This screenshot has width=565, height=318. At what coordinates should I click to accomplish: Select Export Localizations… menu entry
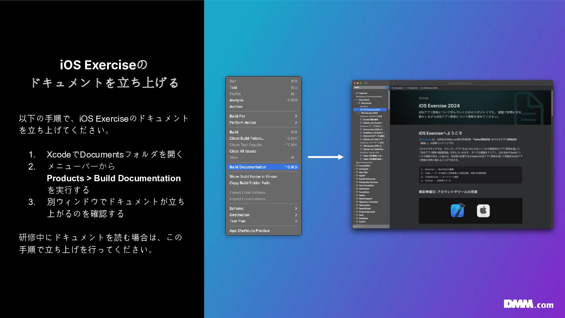point(263,193)
